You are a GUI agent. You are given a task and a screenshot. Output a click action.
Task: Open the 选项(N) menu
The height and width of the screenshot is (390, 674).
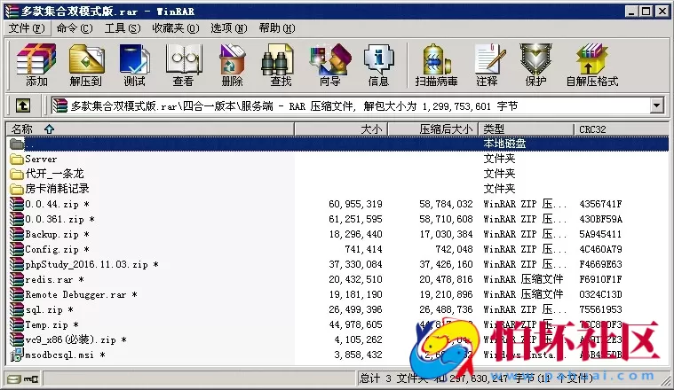pos(229,28)
